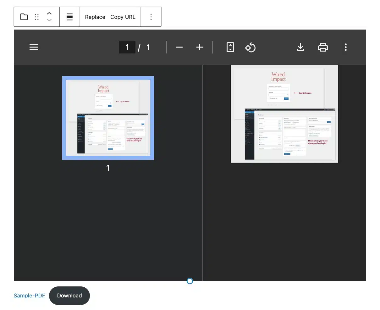This screenshot has height=310, width=380.
Task: Open PDF viewer more actions menu
Action: pos(346,47)
